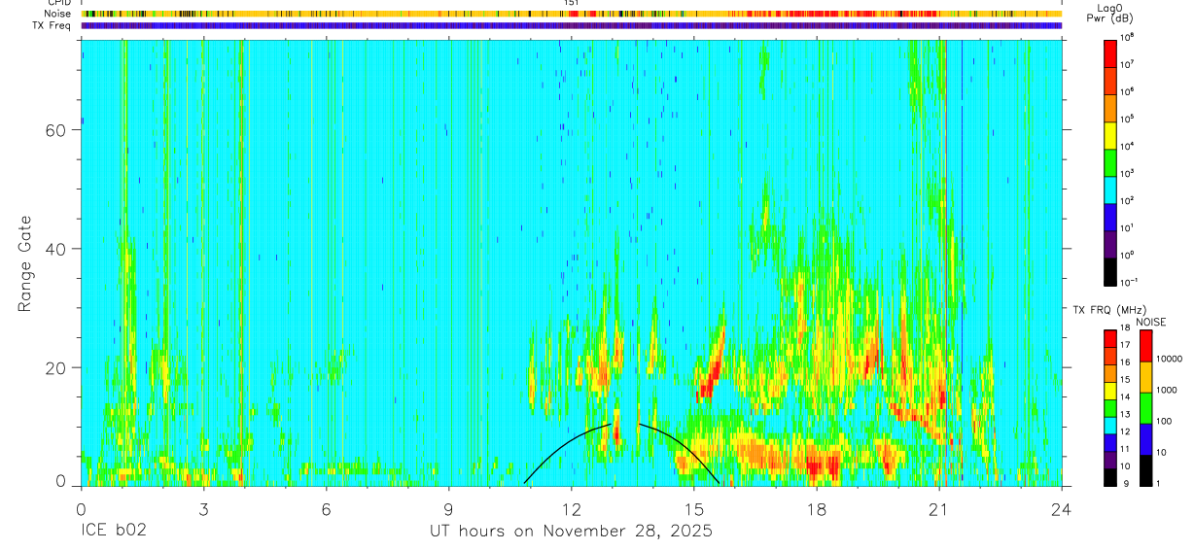Click the red top segment of the TX FRQ colorbar
Screen dimensions: 1194x551
(1111, 339)
